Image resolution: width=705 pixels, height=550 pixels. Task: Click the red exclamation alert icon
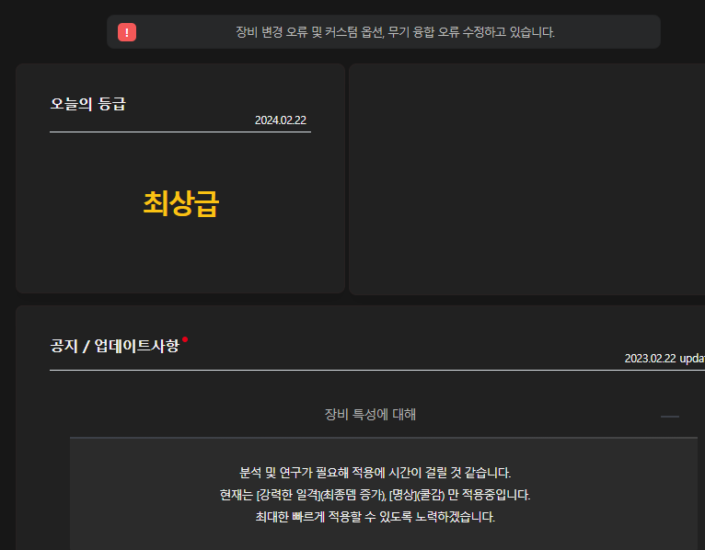pos(127,32)
